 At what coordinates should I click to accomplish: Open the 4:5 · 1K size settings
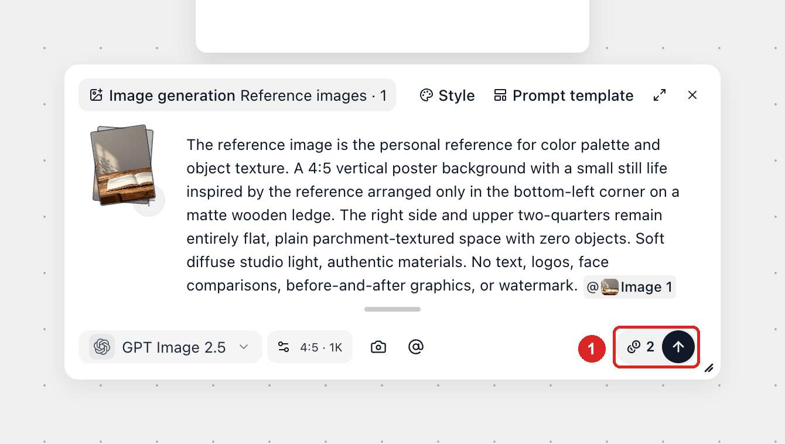coord(310,347)
